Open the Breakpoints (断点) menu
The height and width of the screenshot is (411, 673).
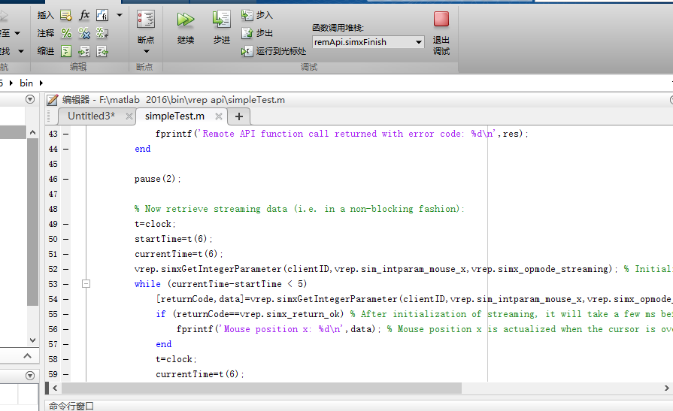146,32
